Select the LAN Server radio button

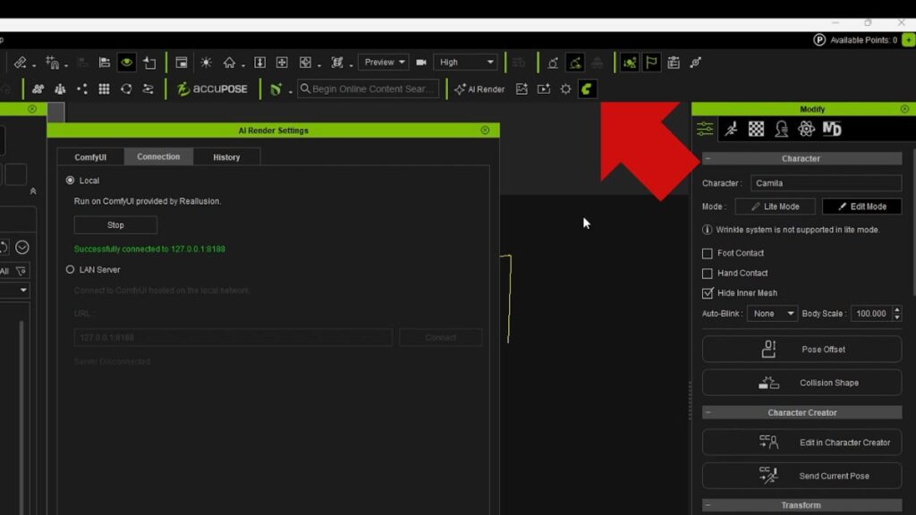pyautogui.click(x=70, y=270)
